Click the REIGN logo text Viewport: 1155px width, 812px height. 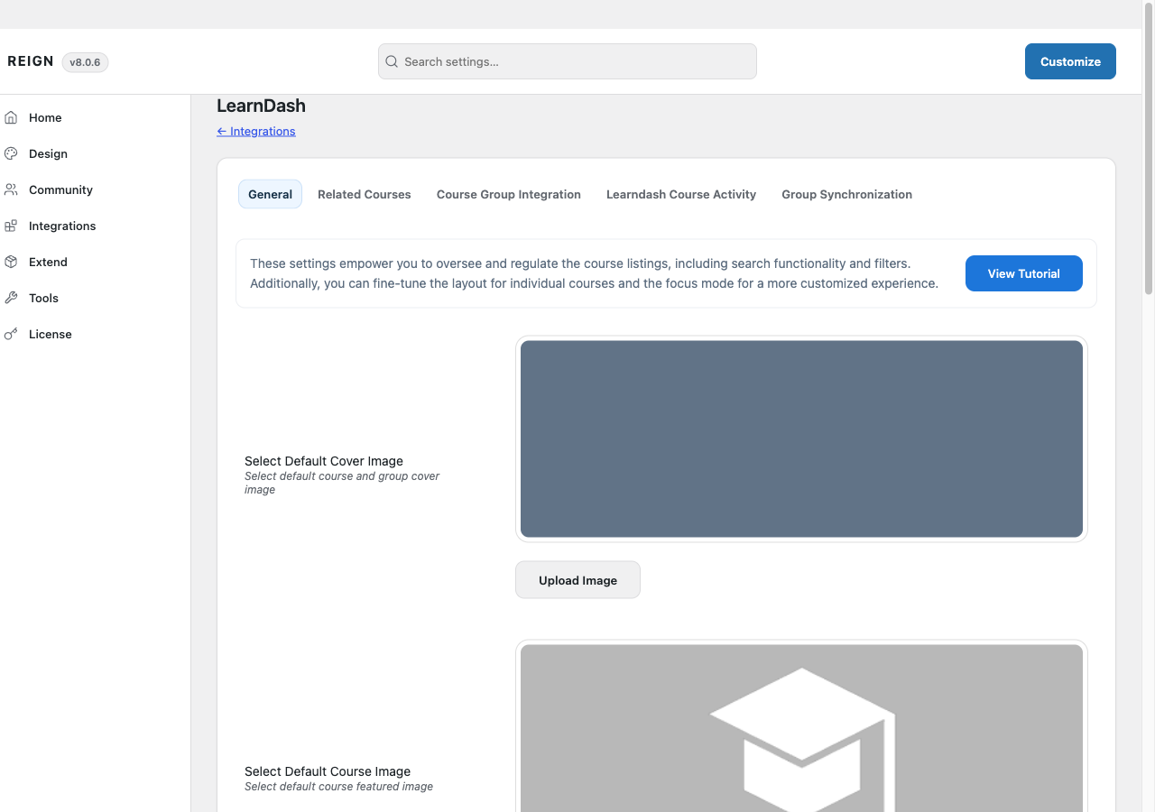[x=31, y=61]
